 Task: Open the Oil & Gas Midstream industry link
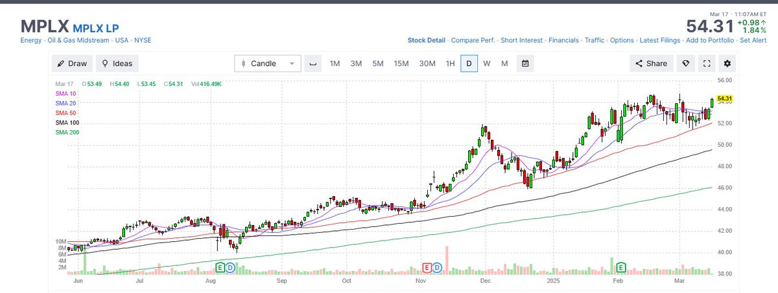(78, 40)
